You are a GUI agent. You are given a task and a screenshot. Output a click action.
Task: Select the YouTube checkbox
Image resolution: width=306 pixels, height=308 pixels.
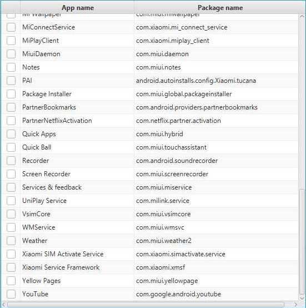(11, 294)
